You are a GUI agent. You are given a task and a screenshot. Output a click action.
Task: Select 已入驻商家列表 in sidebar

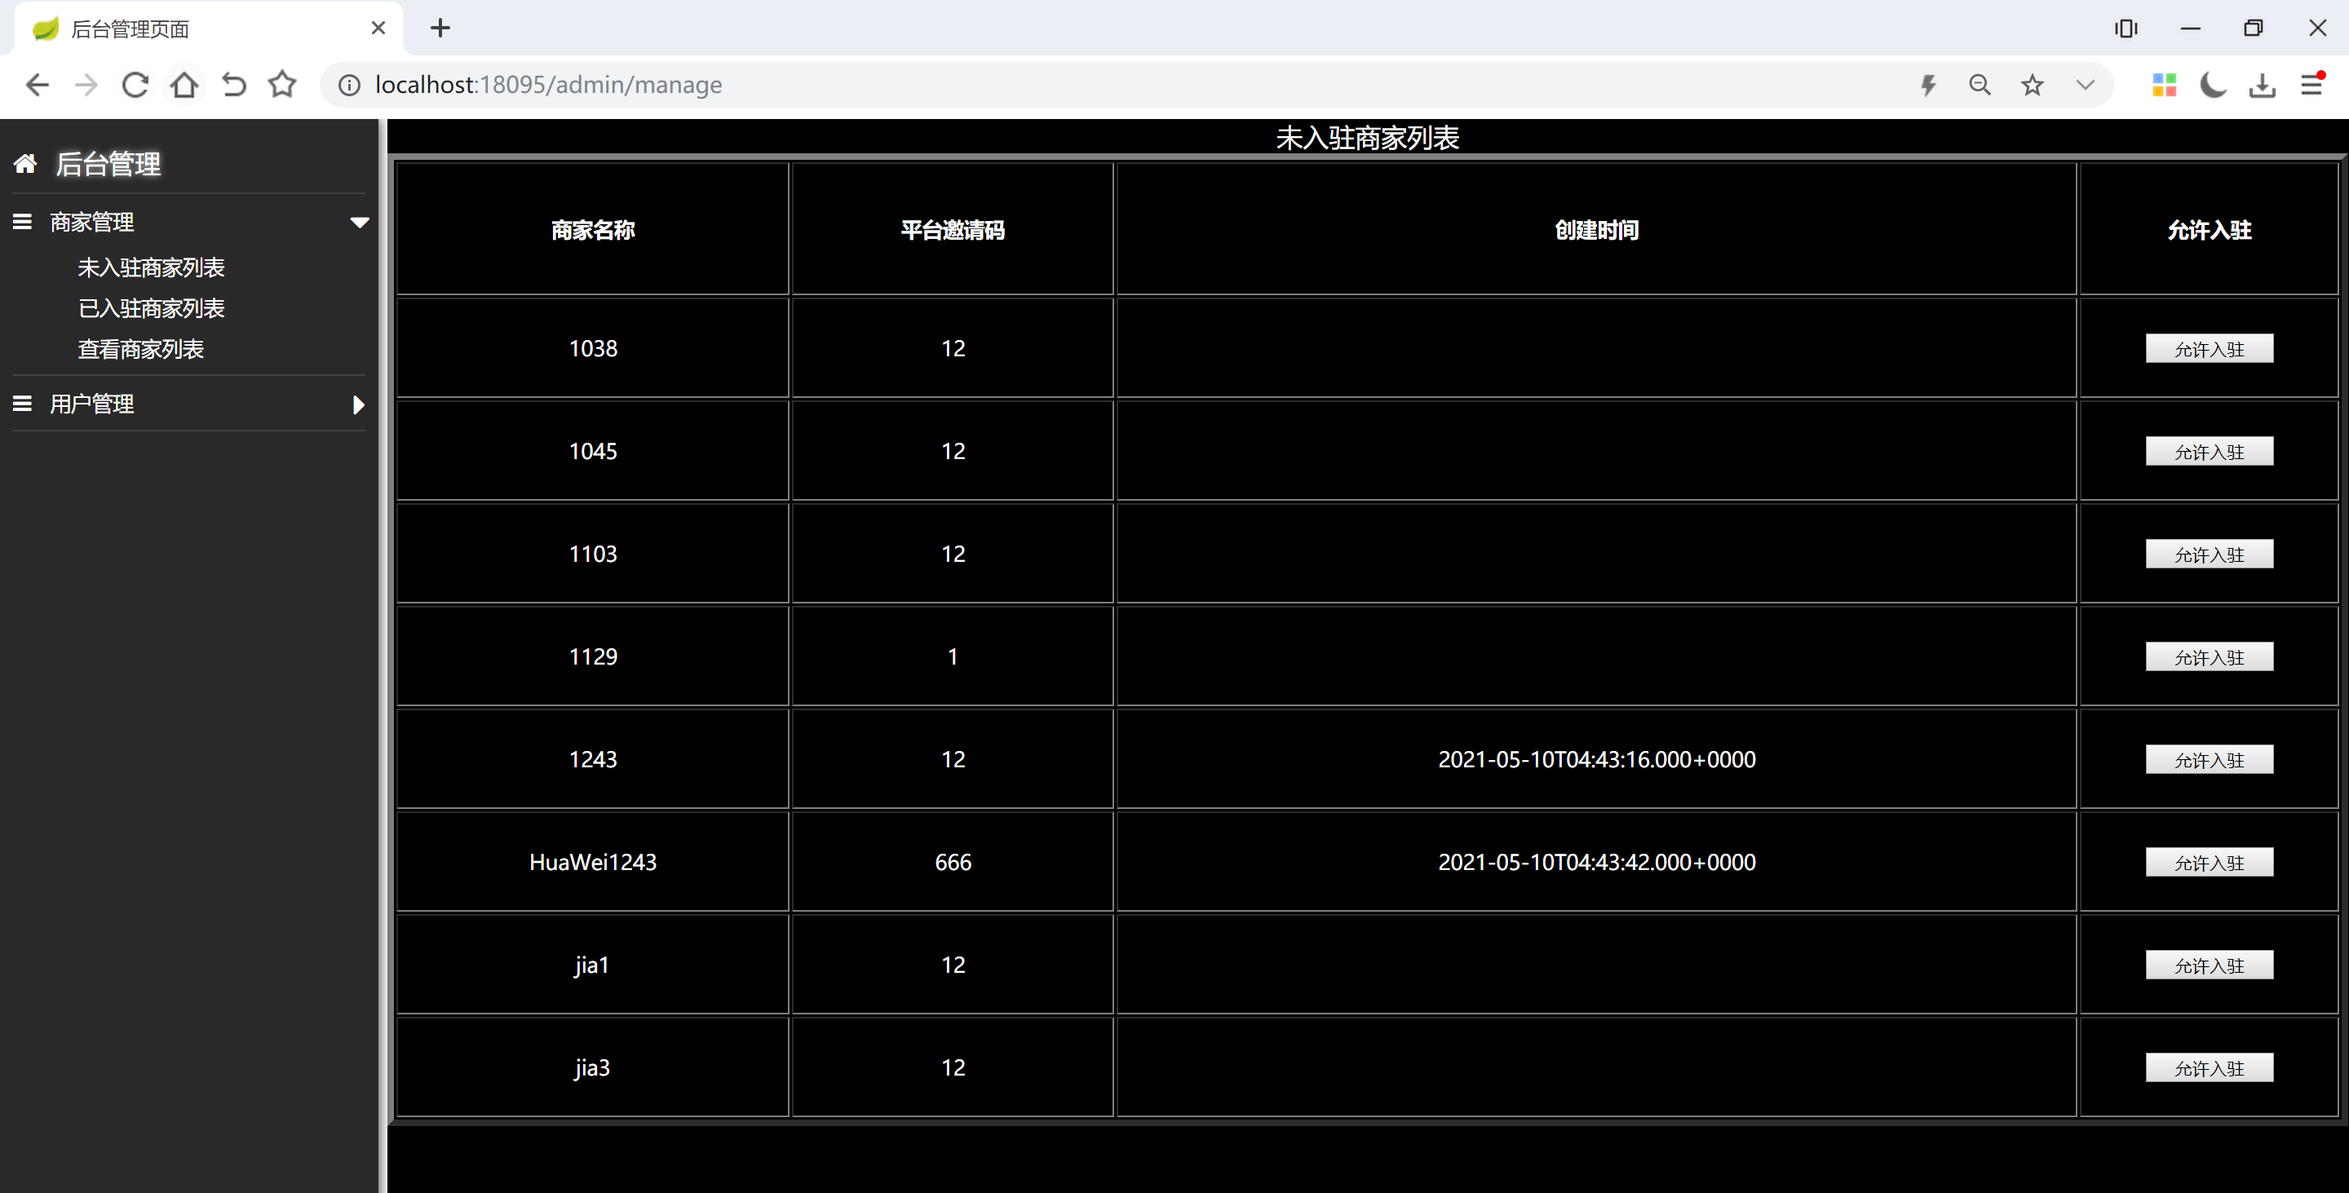click(x=152, y=308)
